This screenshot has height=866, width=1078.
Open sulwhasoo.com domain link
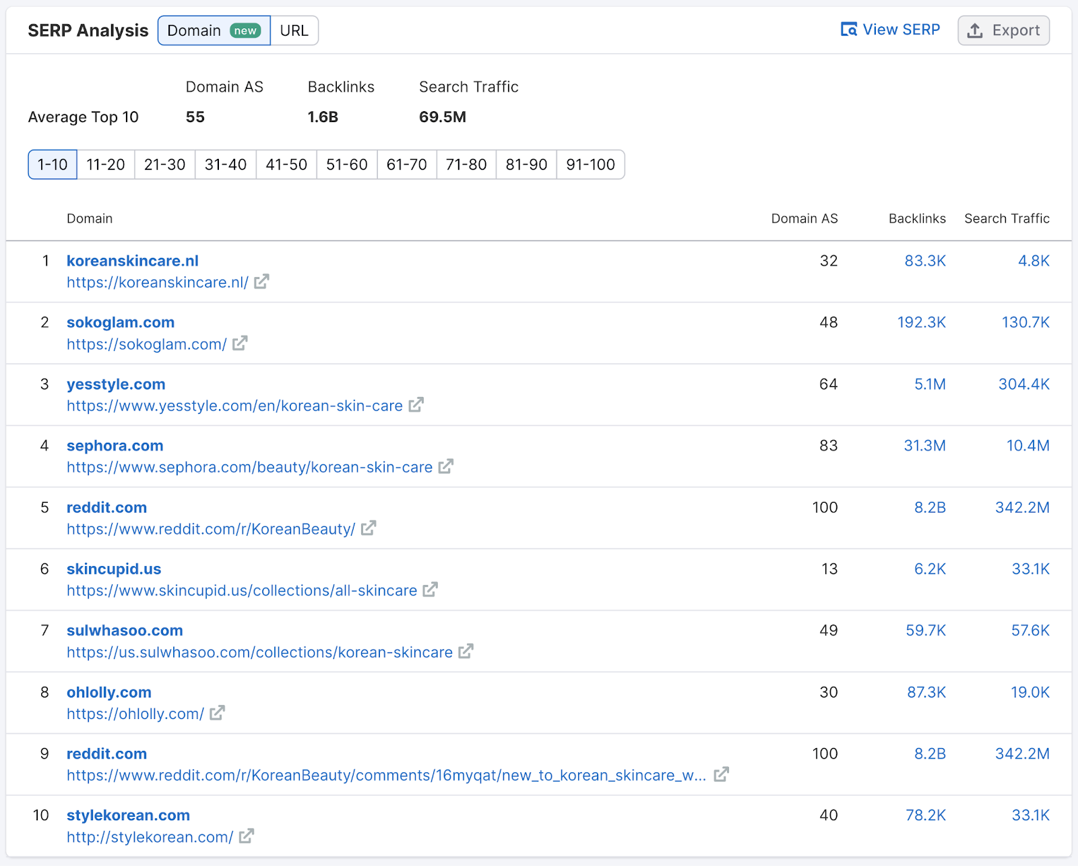click(x=125, y=630)
